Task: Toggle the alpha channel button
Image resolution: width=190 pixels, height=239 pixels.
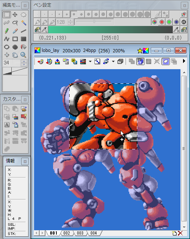Action: (x=184, y=22)
